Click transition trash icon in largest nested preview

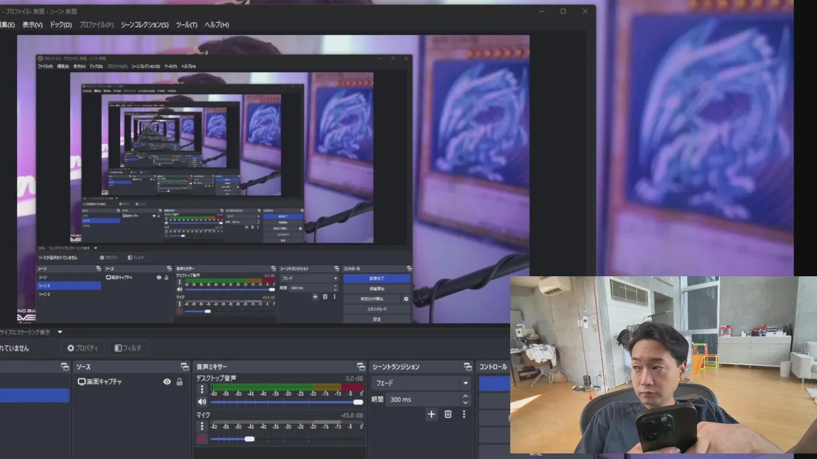tap(325, 296)
